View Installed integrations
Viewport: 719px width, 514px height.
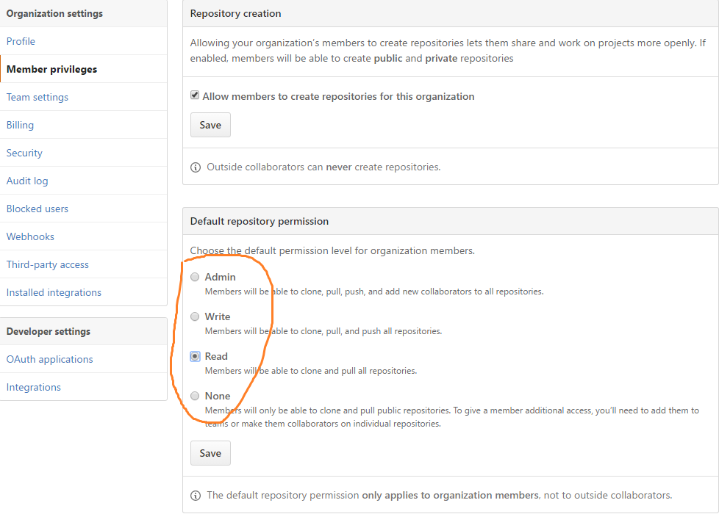coord(54,293)
